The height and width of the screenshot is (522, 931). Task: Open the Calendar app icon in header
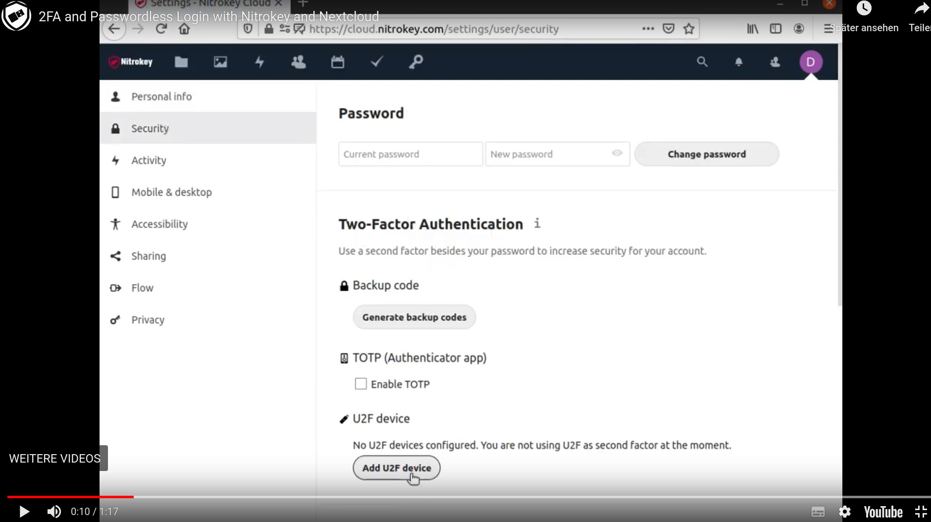(x=338, y=62)
